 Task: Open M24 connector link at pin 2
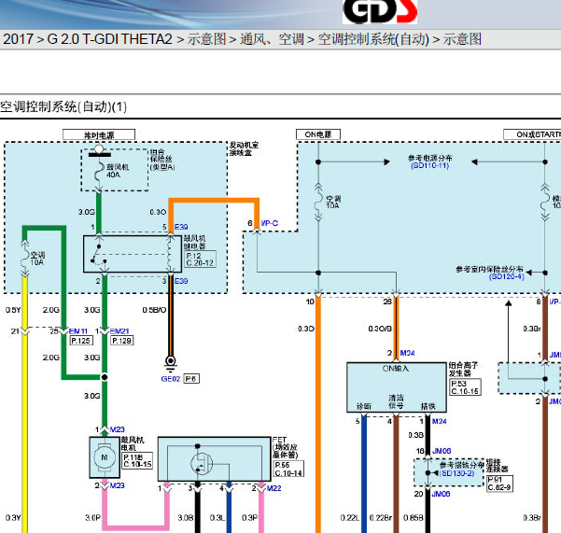(407, 353)
